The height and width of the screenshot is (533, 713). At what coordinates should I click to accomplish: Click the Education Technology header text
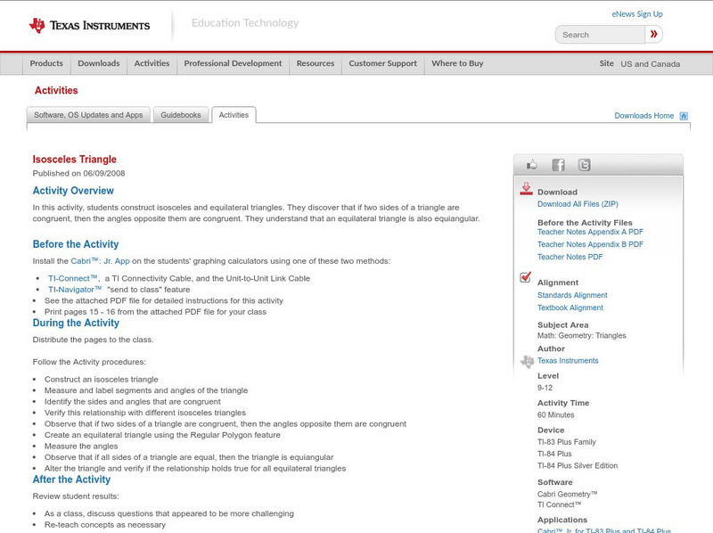(x=245, y=23)
